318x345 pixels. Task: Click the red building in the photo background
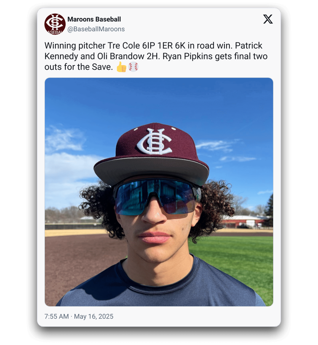[245, 221]
